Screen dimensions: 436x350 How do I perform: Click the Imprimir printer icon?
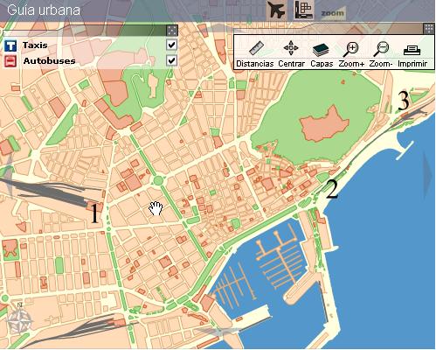(x=412, y=54)
